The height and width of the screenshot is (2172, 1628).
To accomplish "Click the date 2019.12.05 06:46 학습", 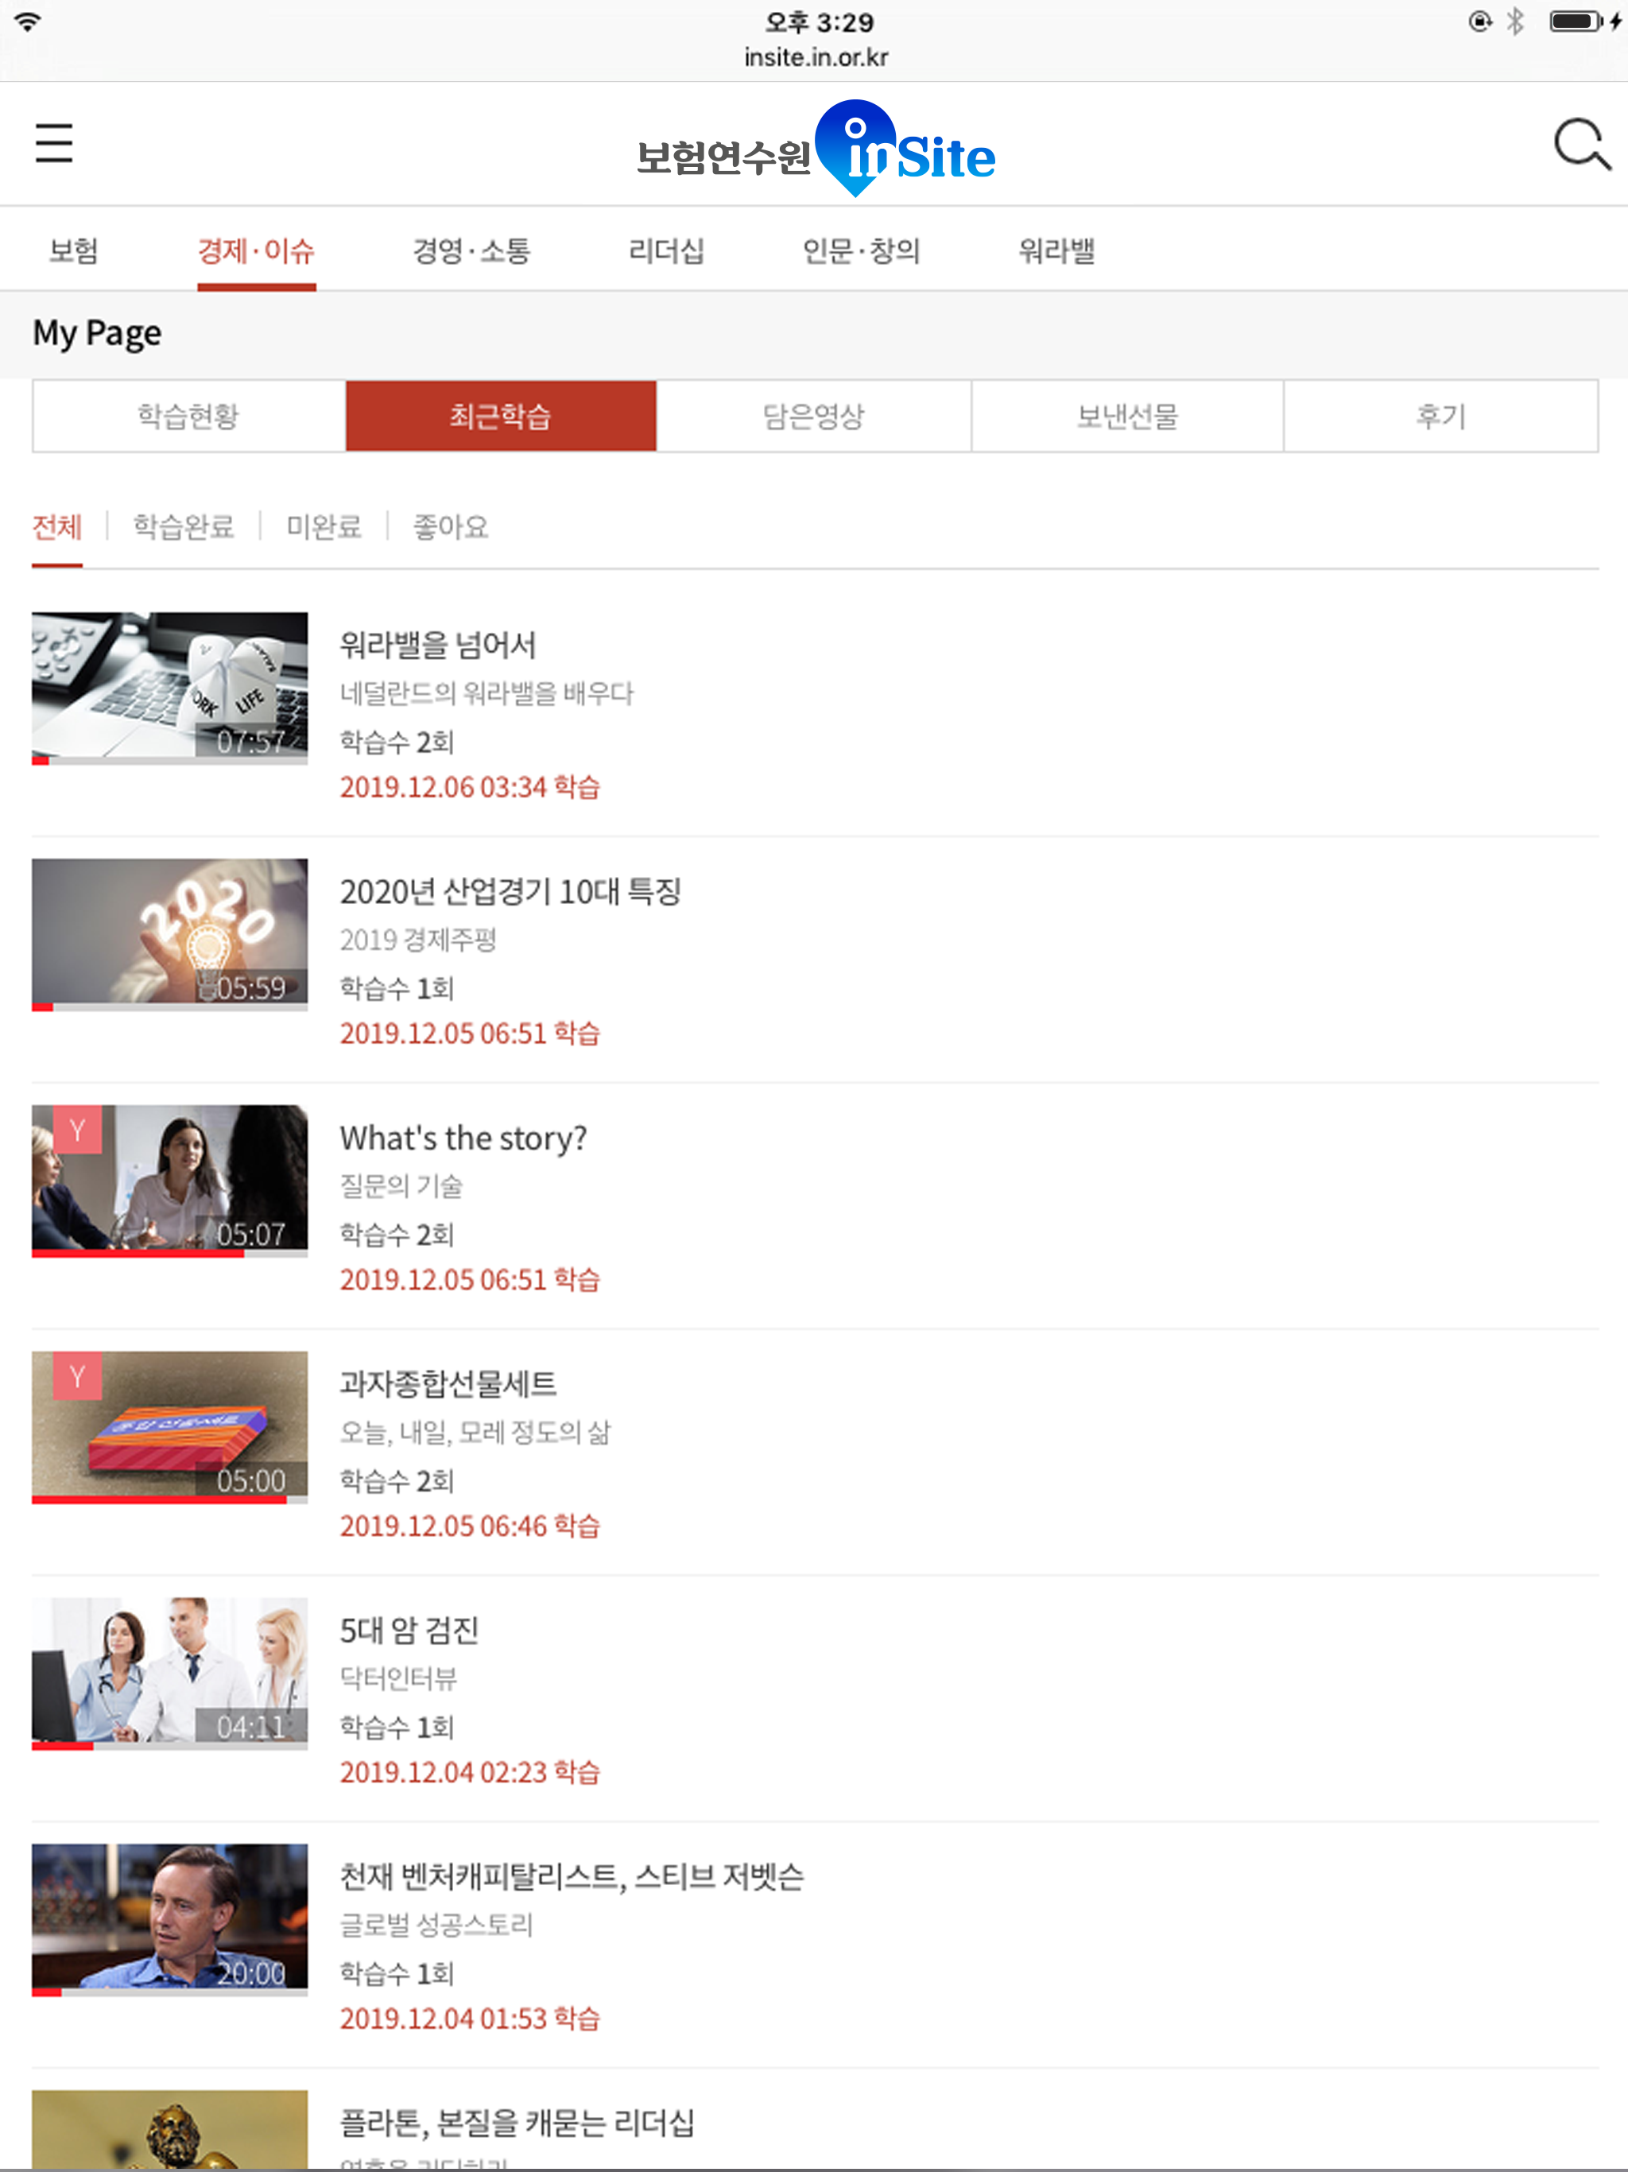I will pyautogui.click(x=471, y=1527).
